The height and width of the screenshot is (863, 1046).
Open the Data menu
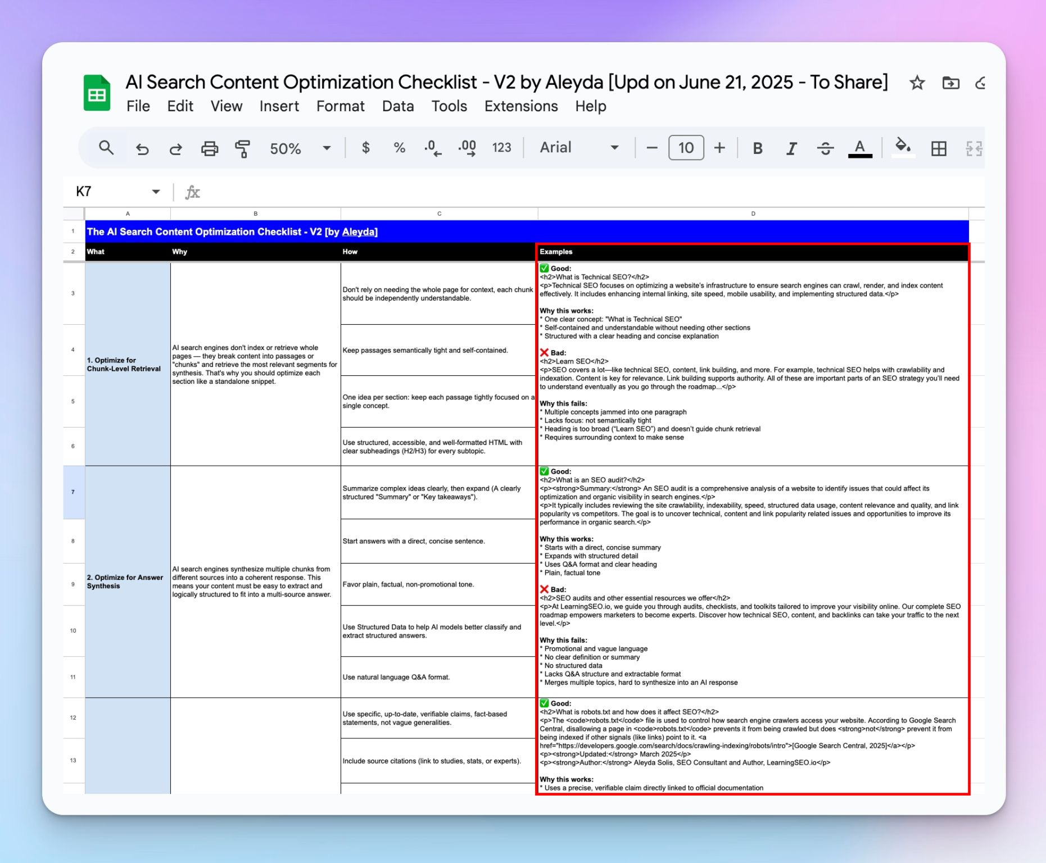click(398, 106)
